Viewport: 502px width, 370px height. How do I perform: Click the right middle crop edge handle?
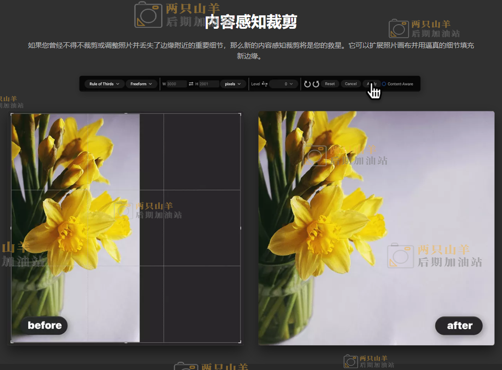240,228
